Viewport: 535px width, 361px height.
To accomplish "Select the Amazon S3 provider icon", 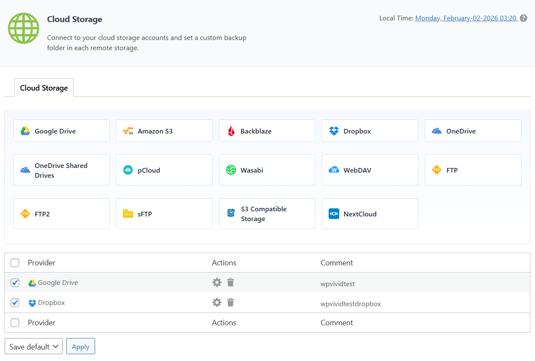I will 128,131.
